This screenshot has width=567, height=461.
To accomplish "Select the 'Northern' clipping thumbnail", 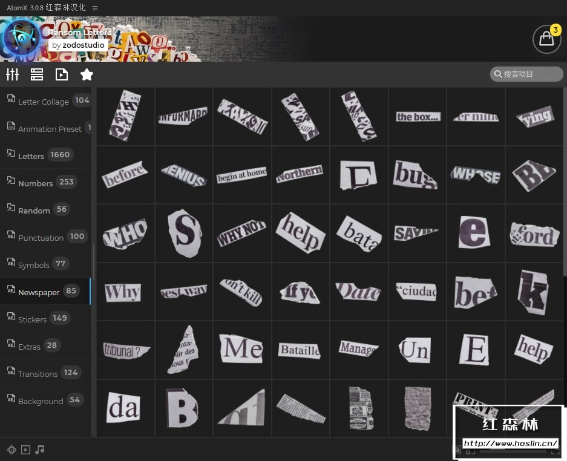I will click(x=301, y=175).
